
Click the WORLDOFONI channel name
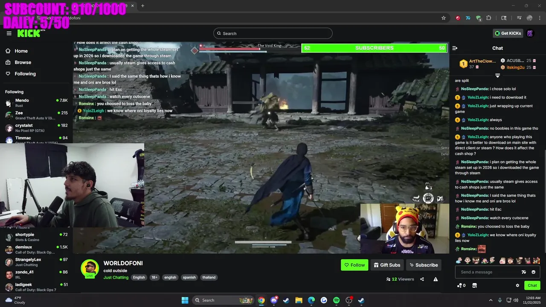click(x=123, y=263)
